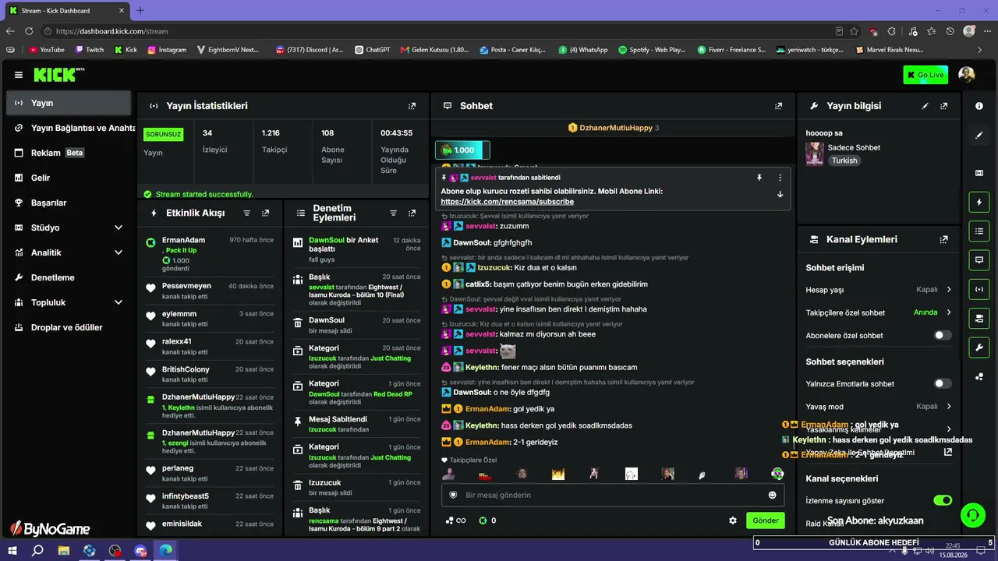The image size is (998, 561).
Task: Open the YouTube bookmark
Action: pyautogui.click(x=47, y=50)
